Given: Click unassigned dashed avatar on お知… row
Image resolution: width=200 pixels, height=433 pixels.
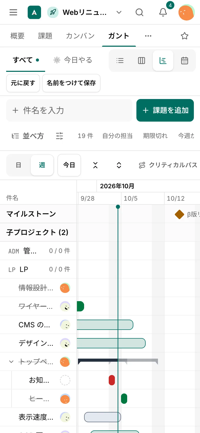Looking at the screenshot, I should tap(65, 380).
